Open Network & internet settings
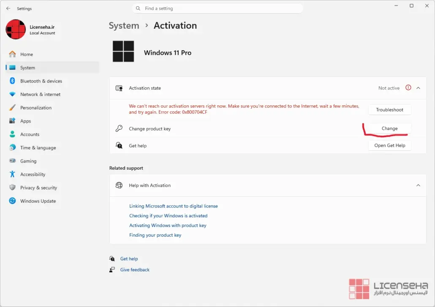The image size is (435, 307). pyautogui.click(x=52, y=94)
